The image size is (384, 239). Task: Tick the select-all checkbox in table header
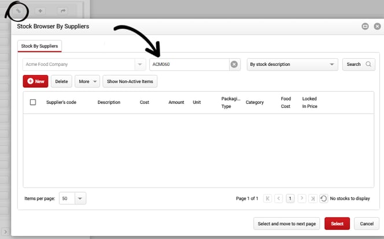click(x=33, y=102)
